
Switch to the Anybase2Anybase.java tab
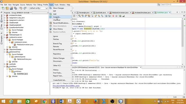[143, 13]
